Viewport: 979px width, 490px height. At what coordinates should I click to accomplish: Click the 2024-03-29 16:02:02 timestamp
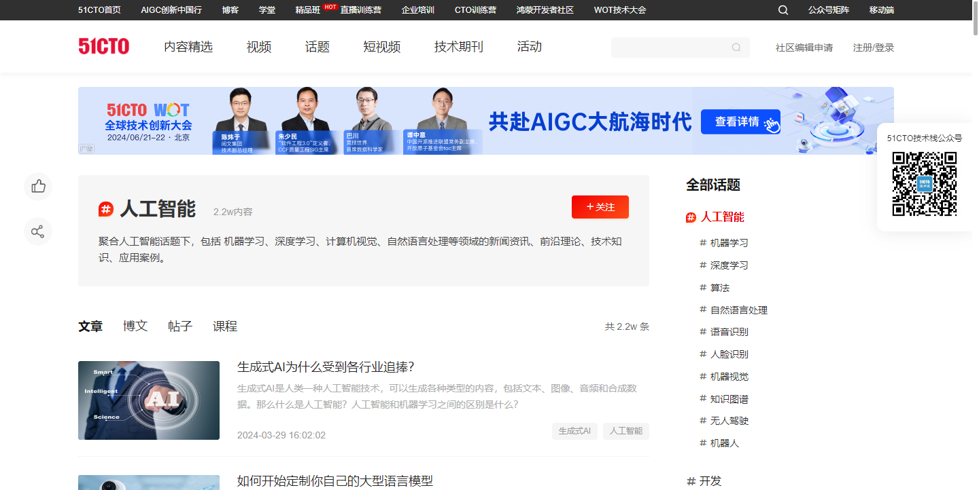(281, 435)
